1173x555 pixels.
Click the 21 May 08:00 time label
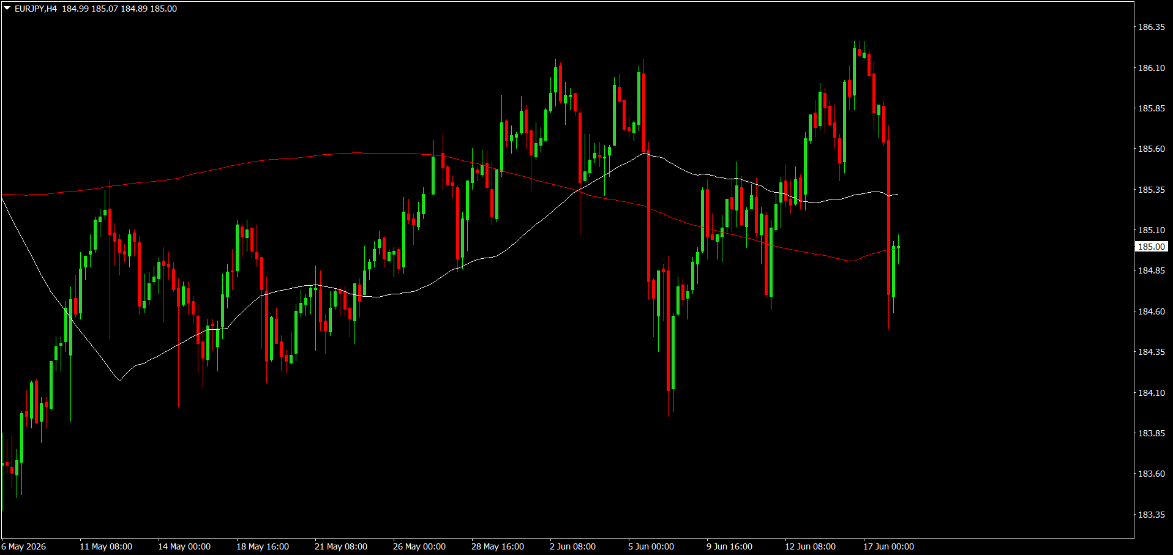coord(341,546)
